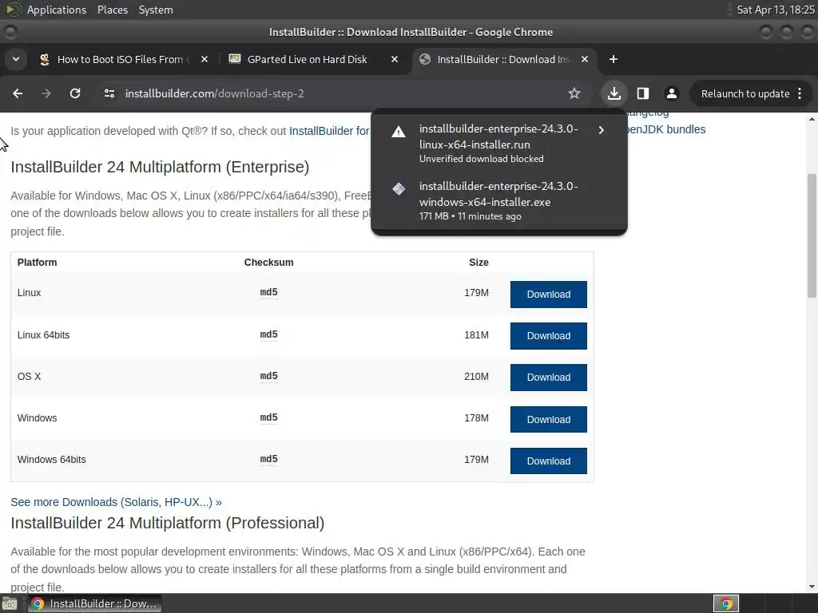Close the GParted Live on Hard Disk tab
The width and height of the screenshot is (818, 613).
pyautogui.click(x=395, y=59)
